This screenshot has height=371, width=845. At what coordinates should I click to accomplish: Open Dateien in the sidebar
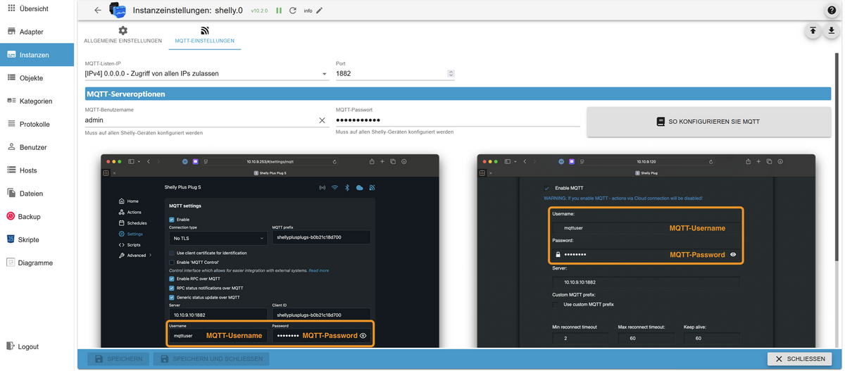(37, 194)
